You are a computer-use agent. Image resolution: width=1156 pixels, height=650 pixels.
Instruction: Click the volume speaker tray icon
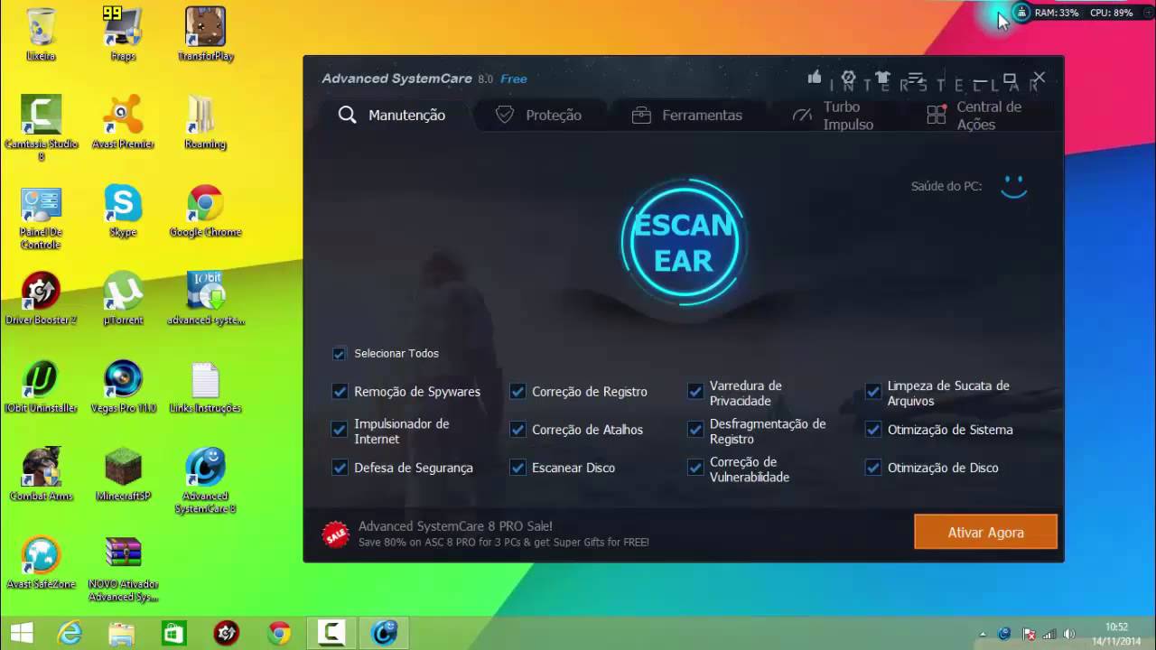(x=1070, y=634)
